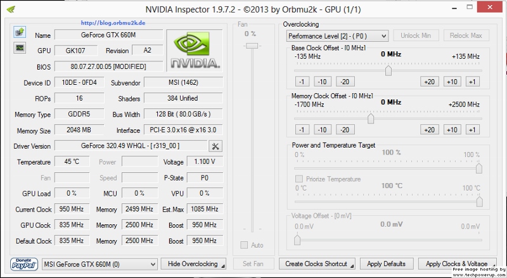
Task: Click Base Clock Offset -10 button
Action: (x=323, y=82)
